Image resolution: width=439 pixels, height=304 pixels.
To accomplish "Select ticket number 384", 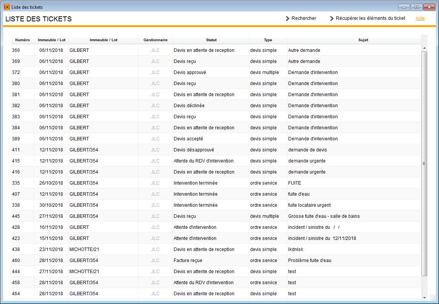I will pos(16,127).
